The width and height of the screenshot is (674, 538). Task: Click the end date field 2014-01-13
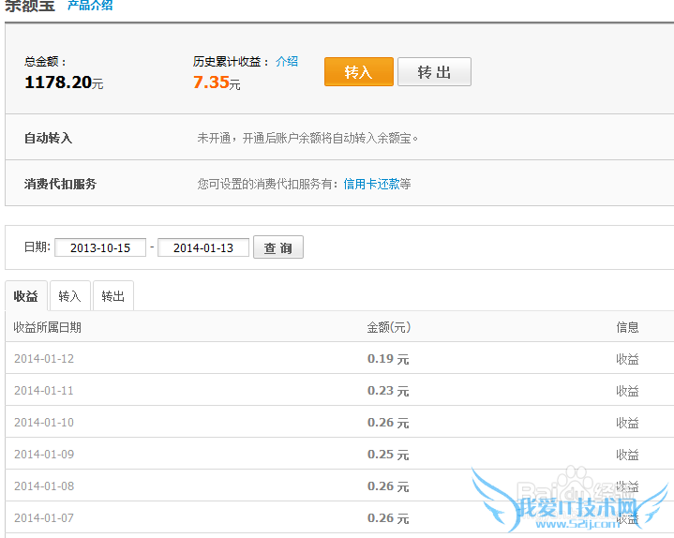pyautogui.click(x=203, y=247)
